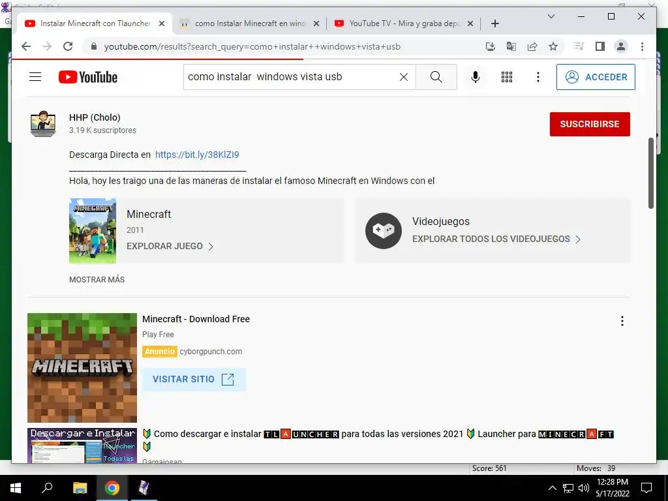Open Chrome profile avatar
This screenshot has height=501, width=668.
[621, 46]
